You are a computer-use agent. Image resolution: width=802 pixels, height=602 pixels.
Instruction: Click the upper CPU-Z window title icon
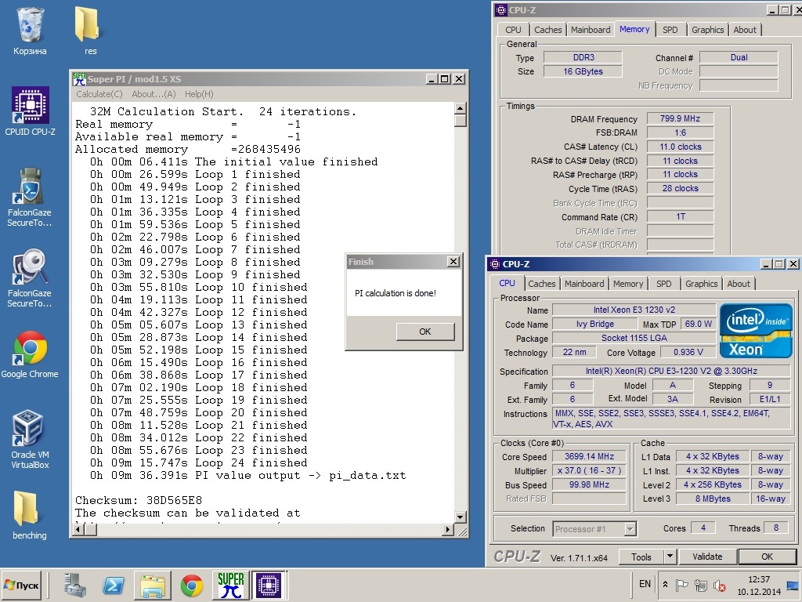(x=500, y=10)
